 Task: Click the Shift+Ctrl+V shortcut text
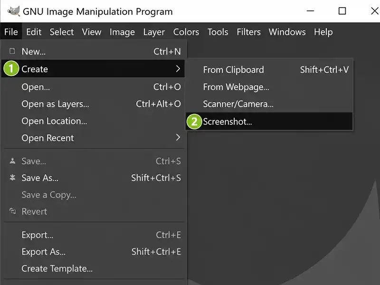click(x=324, y=70)
